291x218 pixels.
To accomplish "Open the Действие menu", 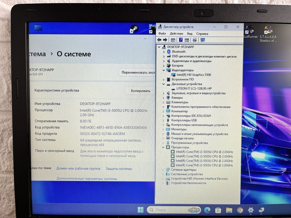I will coord(176,34).
